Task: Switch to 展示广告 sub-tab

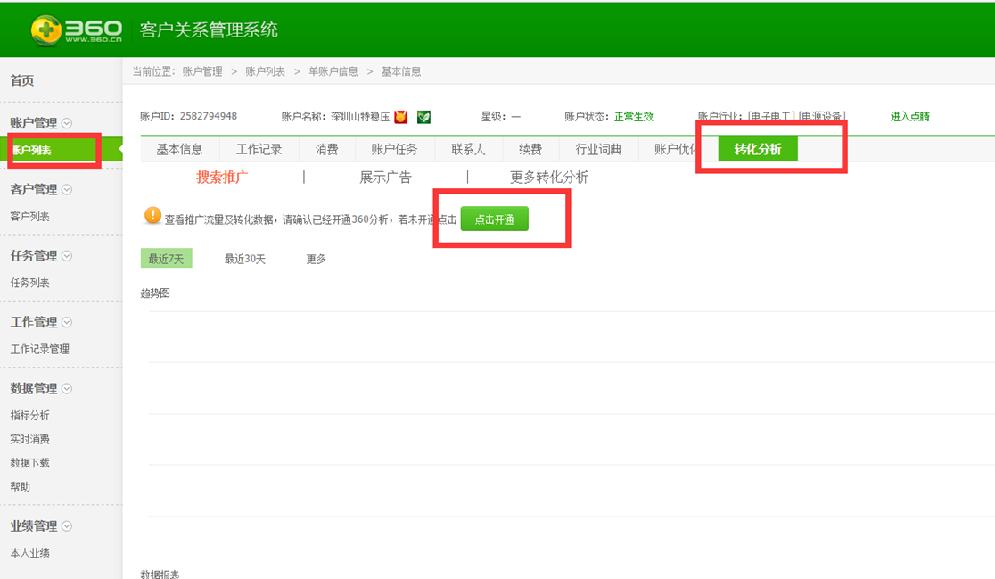Action: click(x=385, y=178)
